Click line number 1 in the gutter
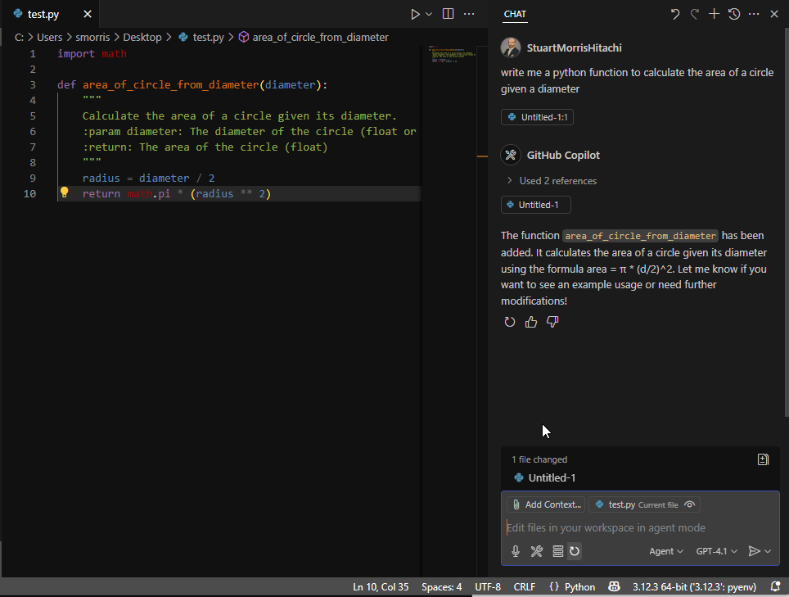 (x=33, y=53)
